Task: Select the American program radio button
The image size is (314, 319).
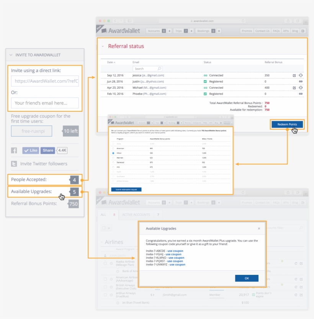Action: tap(113, 148)
